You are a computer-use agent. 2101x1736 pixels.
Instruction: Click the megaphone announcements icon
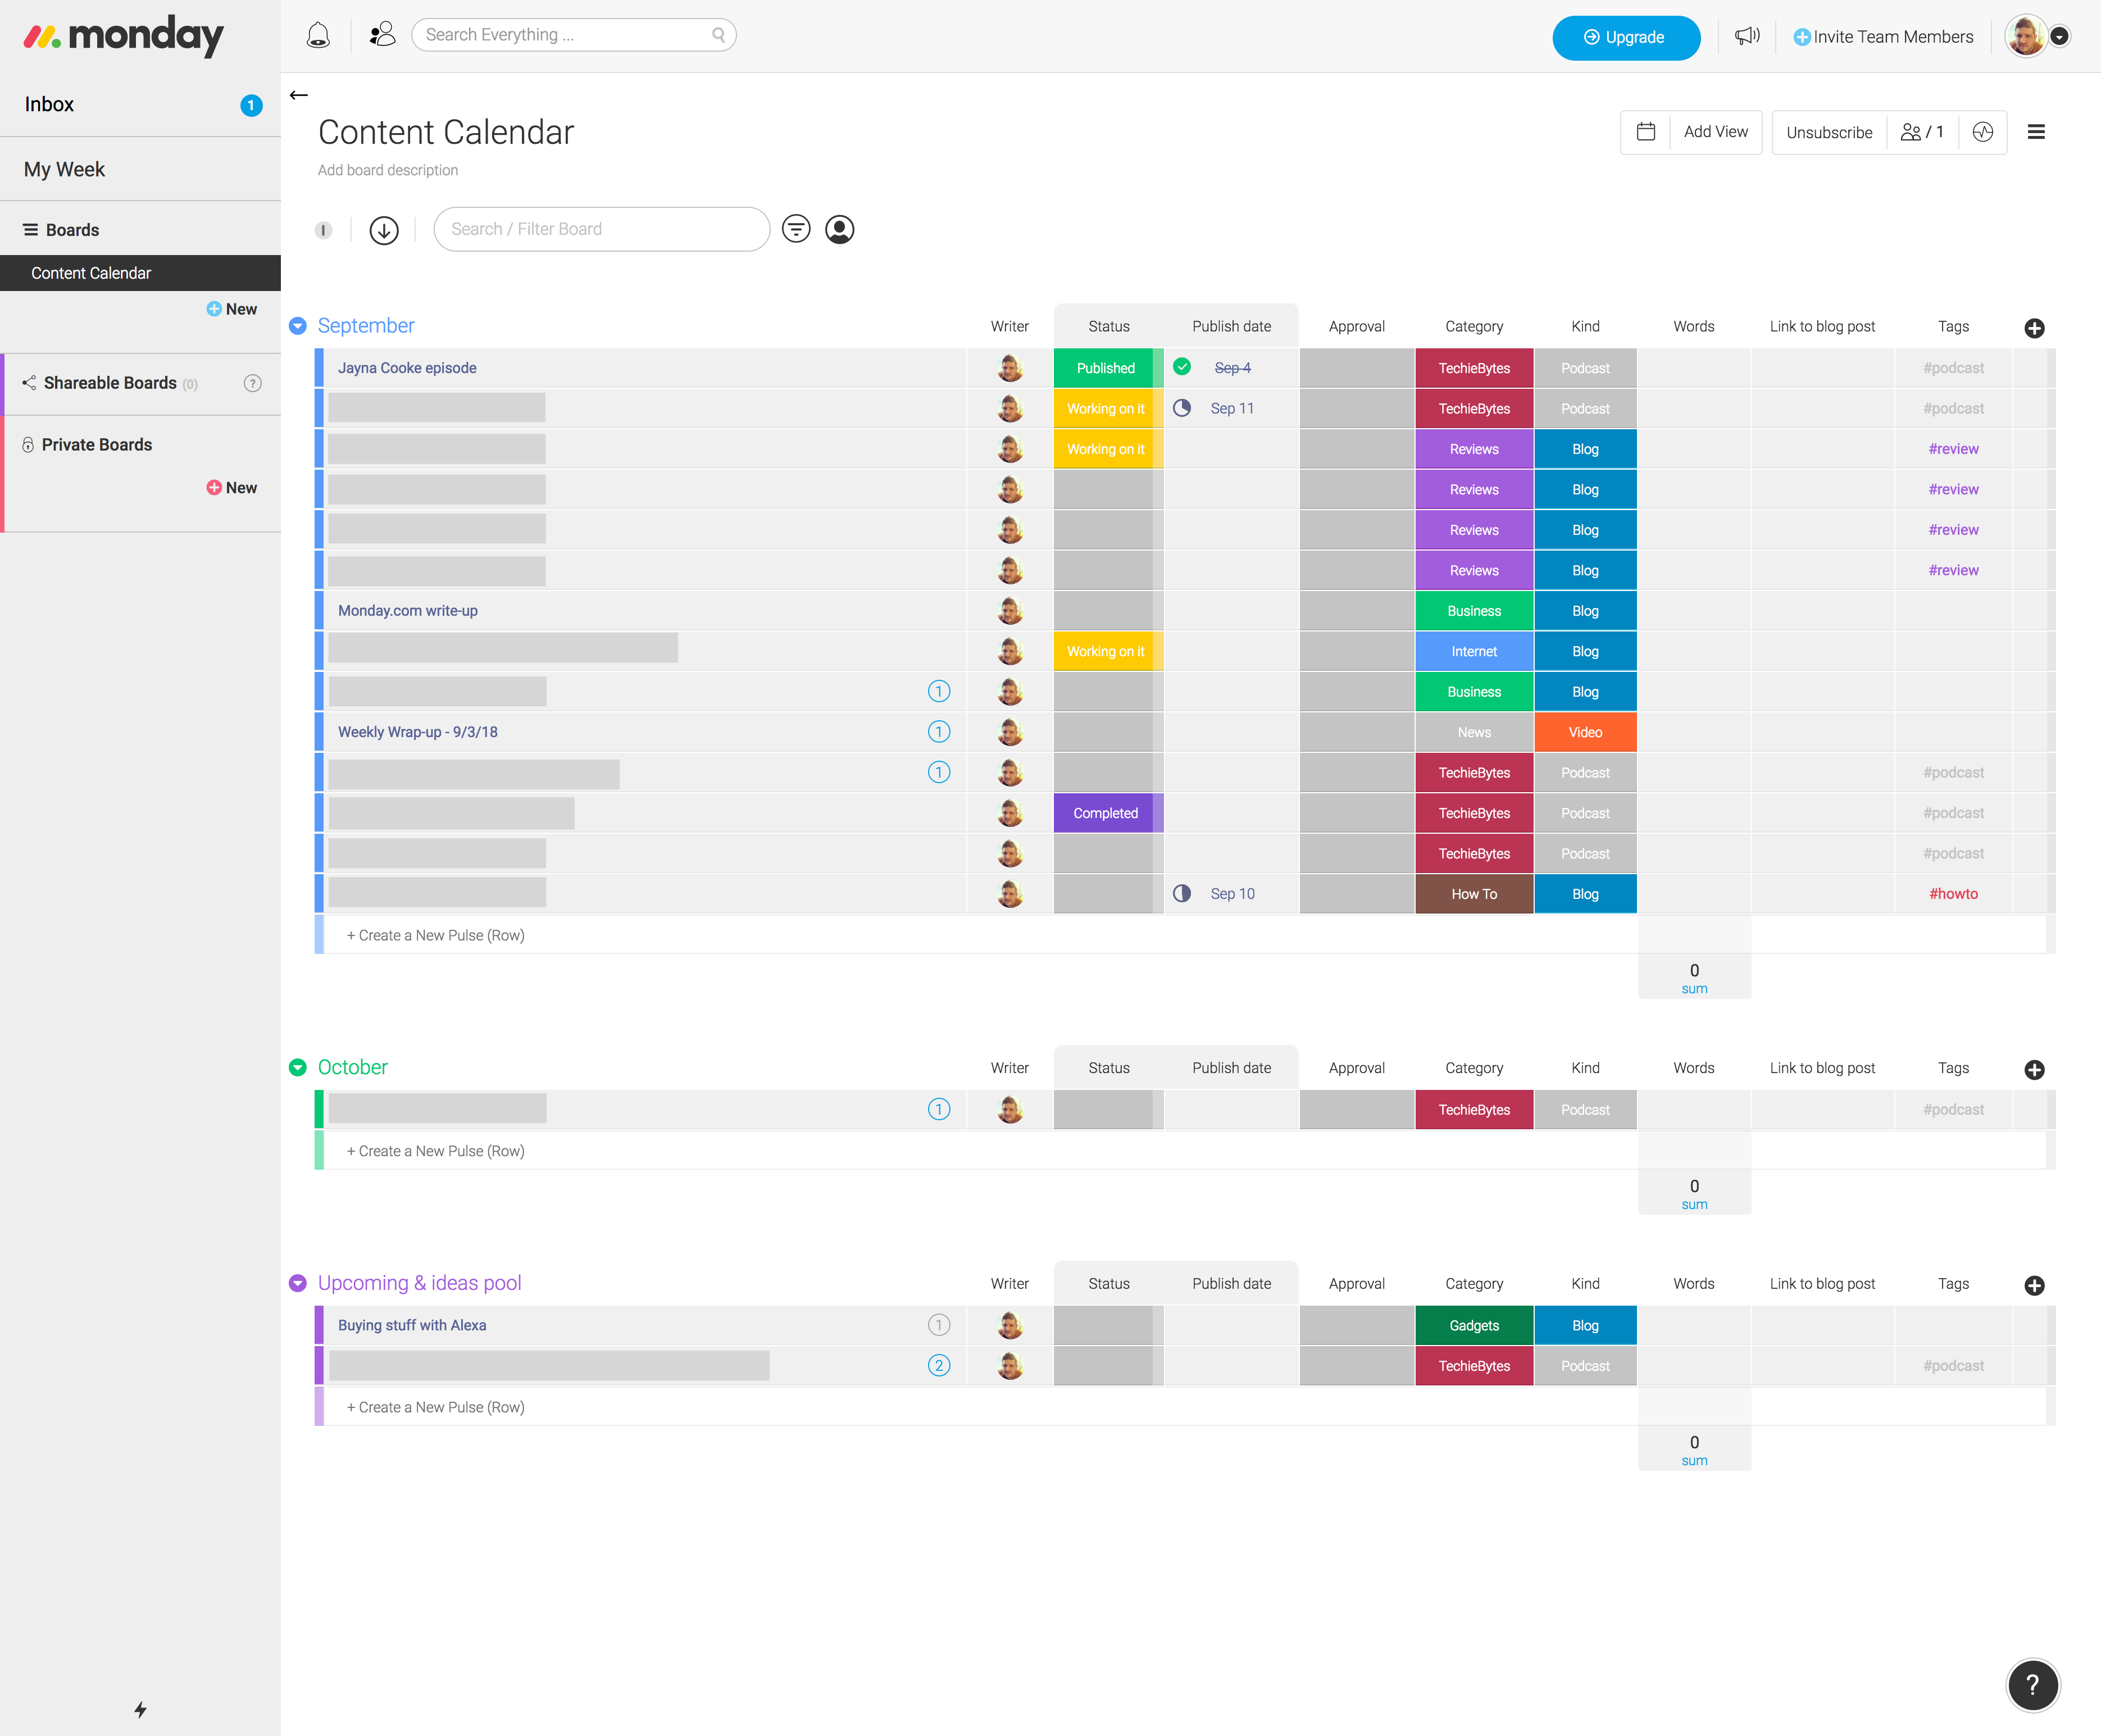1746,36
